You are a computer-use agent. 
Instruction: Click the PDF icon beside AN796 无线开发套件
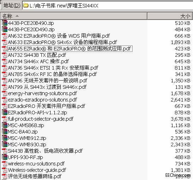point(5,81)
